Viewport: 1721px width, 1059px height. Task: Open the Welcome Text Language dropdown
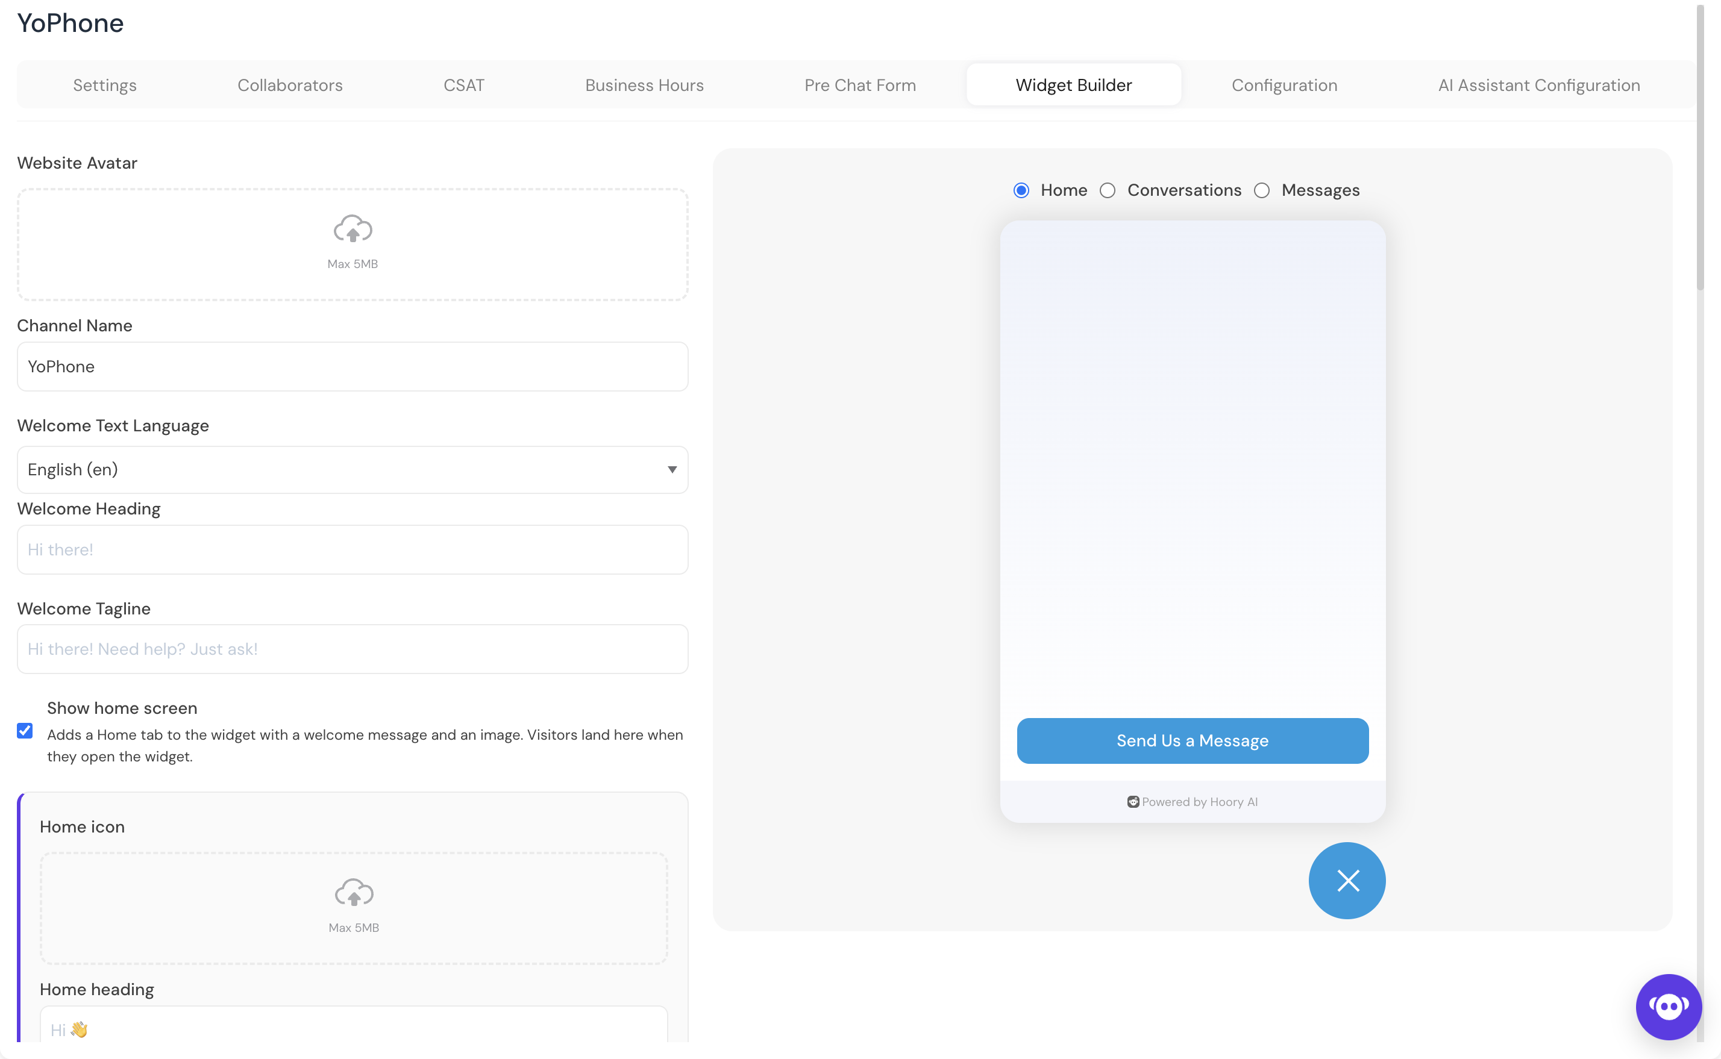click(353, 470)
